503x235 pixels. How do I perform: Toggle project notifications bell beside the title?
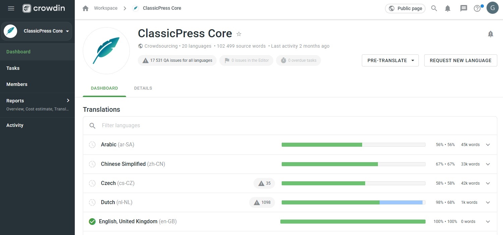(x=490, y=34)
